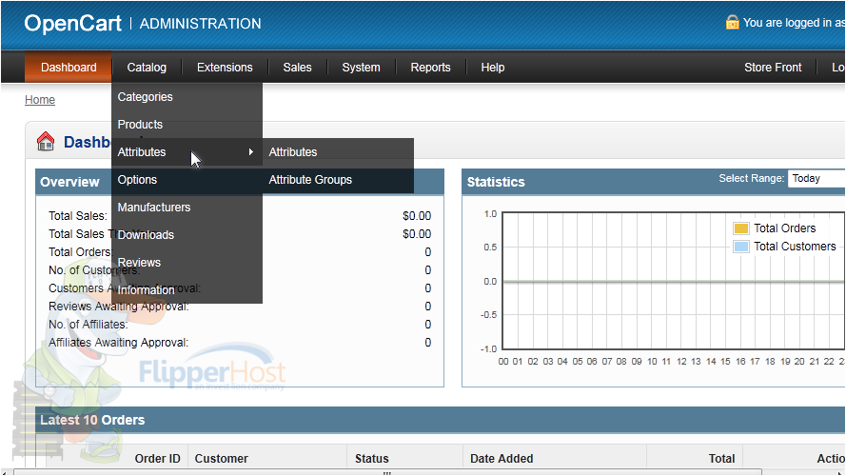Click the OpenCart logo

73,23
